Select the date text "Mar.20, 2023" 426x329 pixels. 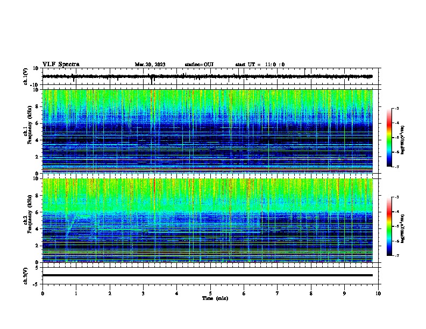(150, 65)
